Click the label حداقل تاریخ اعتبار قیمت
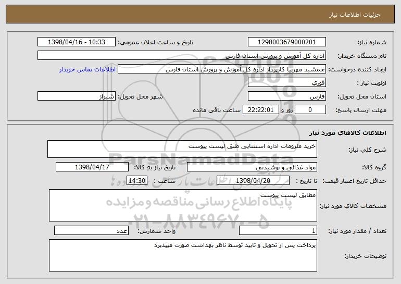The height and width of the screenshot is (284, 401). (355, 181)
